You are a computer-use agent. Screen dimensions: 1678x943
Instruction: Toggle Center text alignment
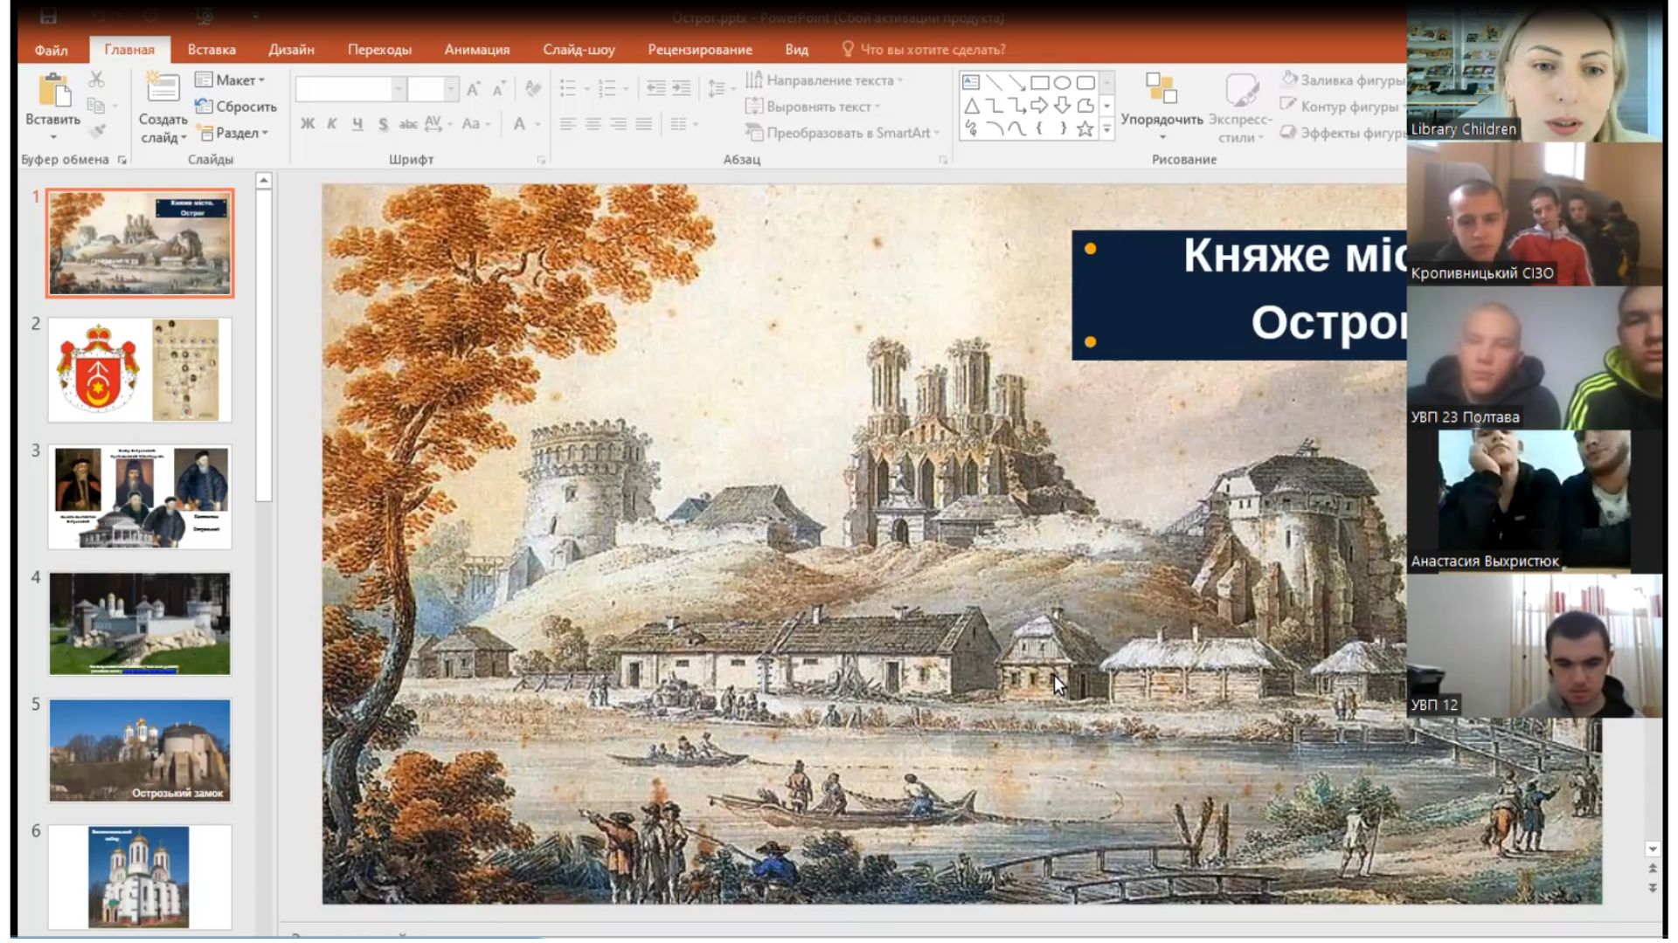click(x=593, y=124)
